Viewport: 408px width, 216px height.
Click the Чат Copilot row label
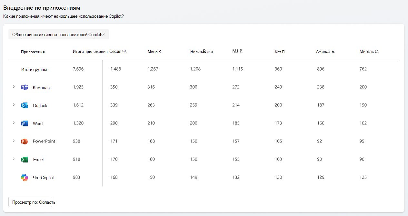tap(44, 178)
